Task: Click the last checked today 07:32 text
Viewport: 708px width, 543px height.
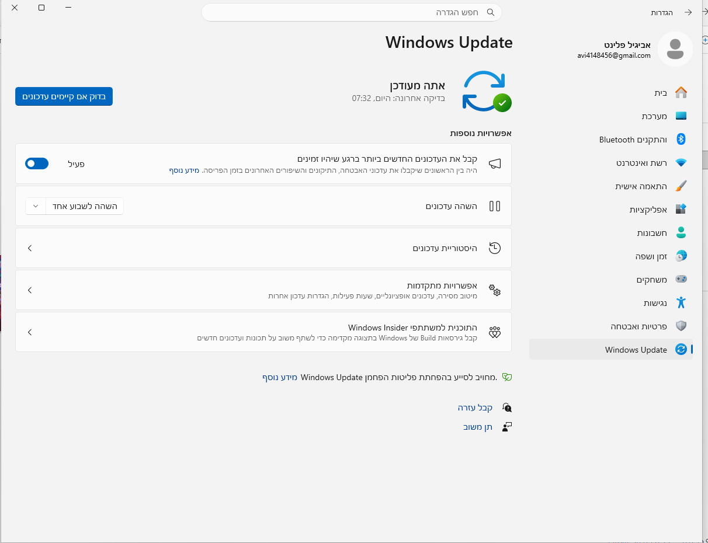Action: [398, 98]
